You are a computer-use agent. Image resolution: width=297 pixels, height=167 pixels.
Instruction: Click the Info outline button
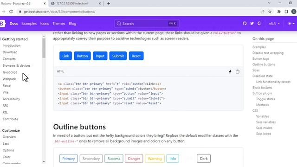[x=173, y=159]
